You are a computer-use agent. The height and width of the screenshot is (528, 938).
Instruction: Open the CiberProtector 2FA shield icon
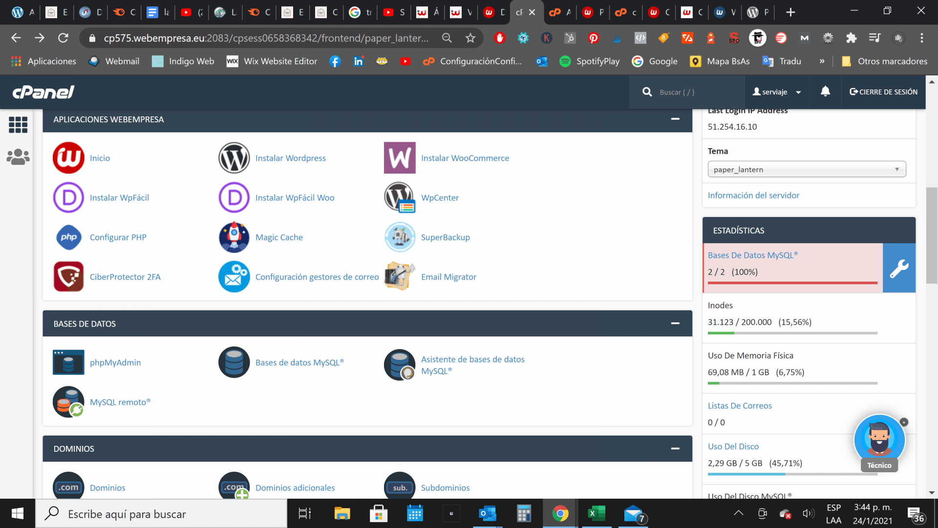(68, 277)
